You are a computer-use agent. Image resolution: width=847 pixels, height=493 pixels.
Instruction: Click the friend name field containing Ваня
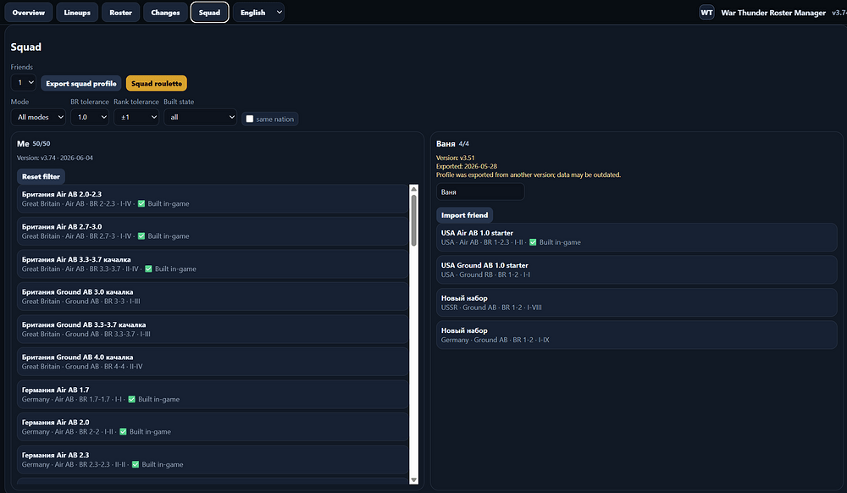[480, 191]
